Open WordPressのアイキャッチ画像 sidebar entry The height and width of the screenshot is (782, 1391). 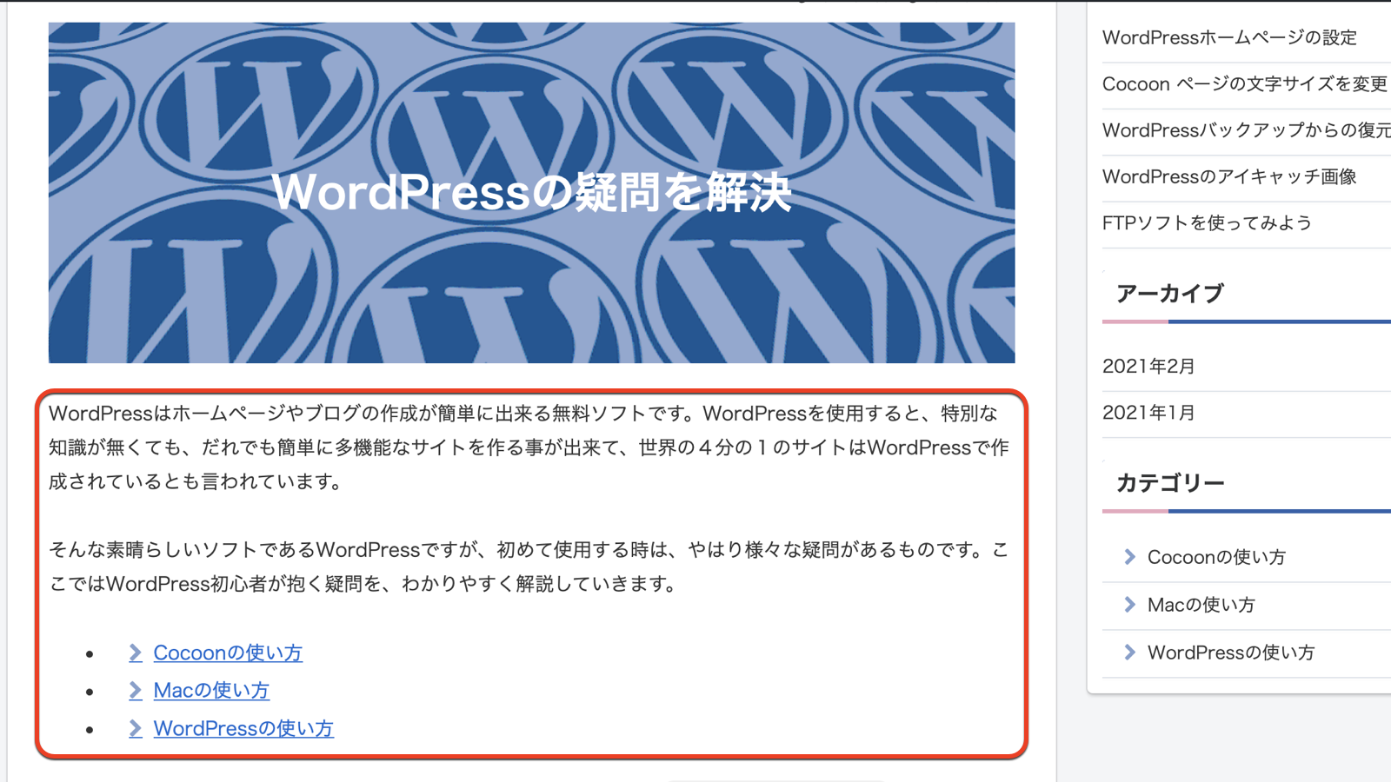coord(1228,176)
